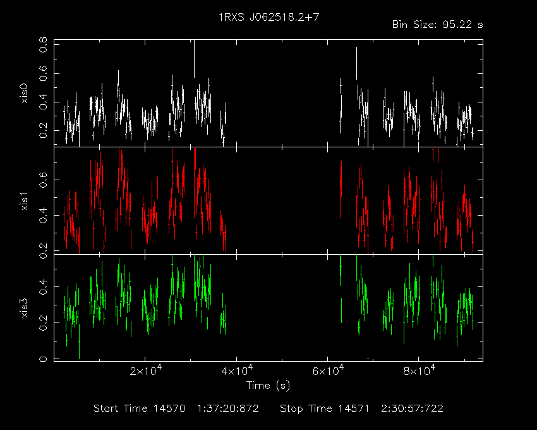Click the "Time (s)" axis label
The width and height of the screenshot is (537, 430).
click(268, 386)
